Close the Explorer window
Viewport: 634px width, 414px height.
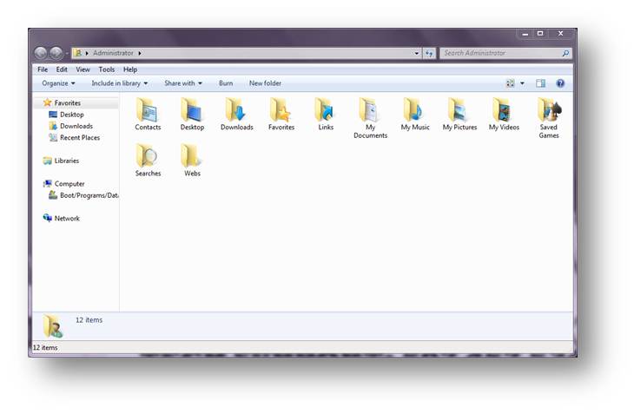[x=560, y=34]
